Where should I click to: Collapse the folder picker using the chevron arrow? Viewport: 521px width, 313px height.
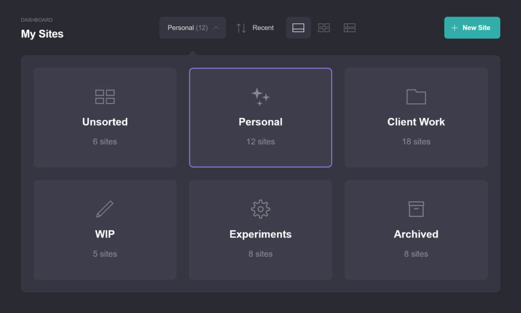(216, 28)
